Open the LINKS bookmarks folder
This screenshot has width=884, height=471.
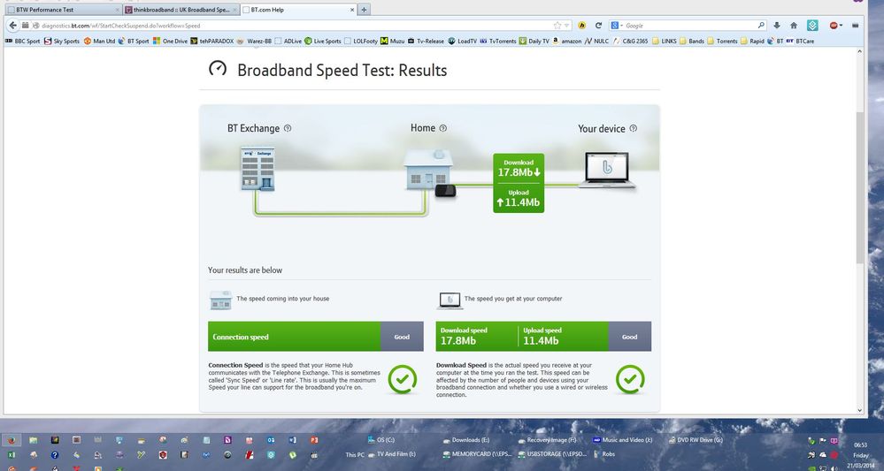point(665,41)
